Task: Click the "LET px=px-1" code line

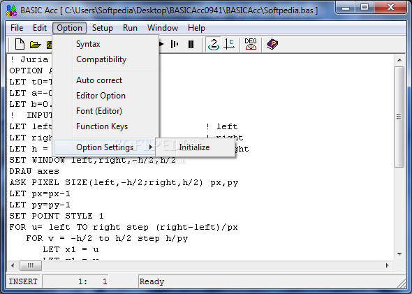Action: [x=40, y=193]
